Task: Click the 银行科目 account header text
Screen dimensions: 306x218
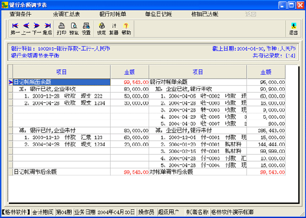Action: pyautogui.click(x=60, y=48)
